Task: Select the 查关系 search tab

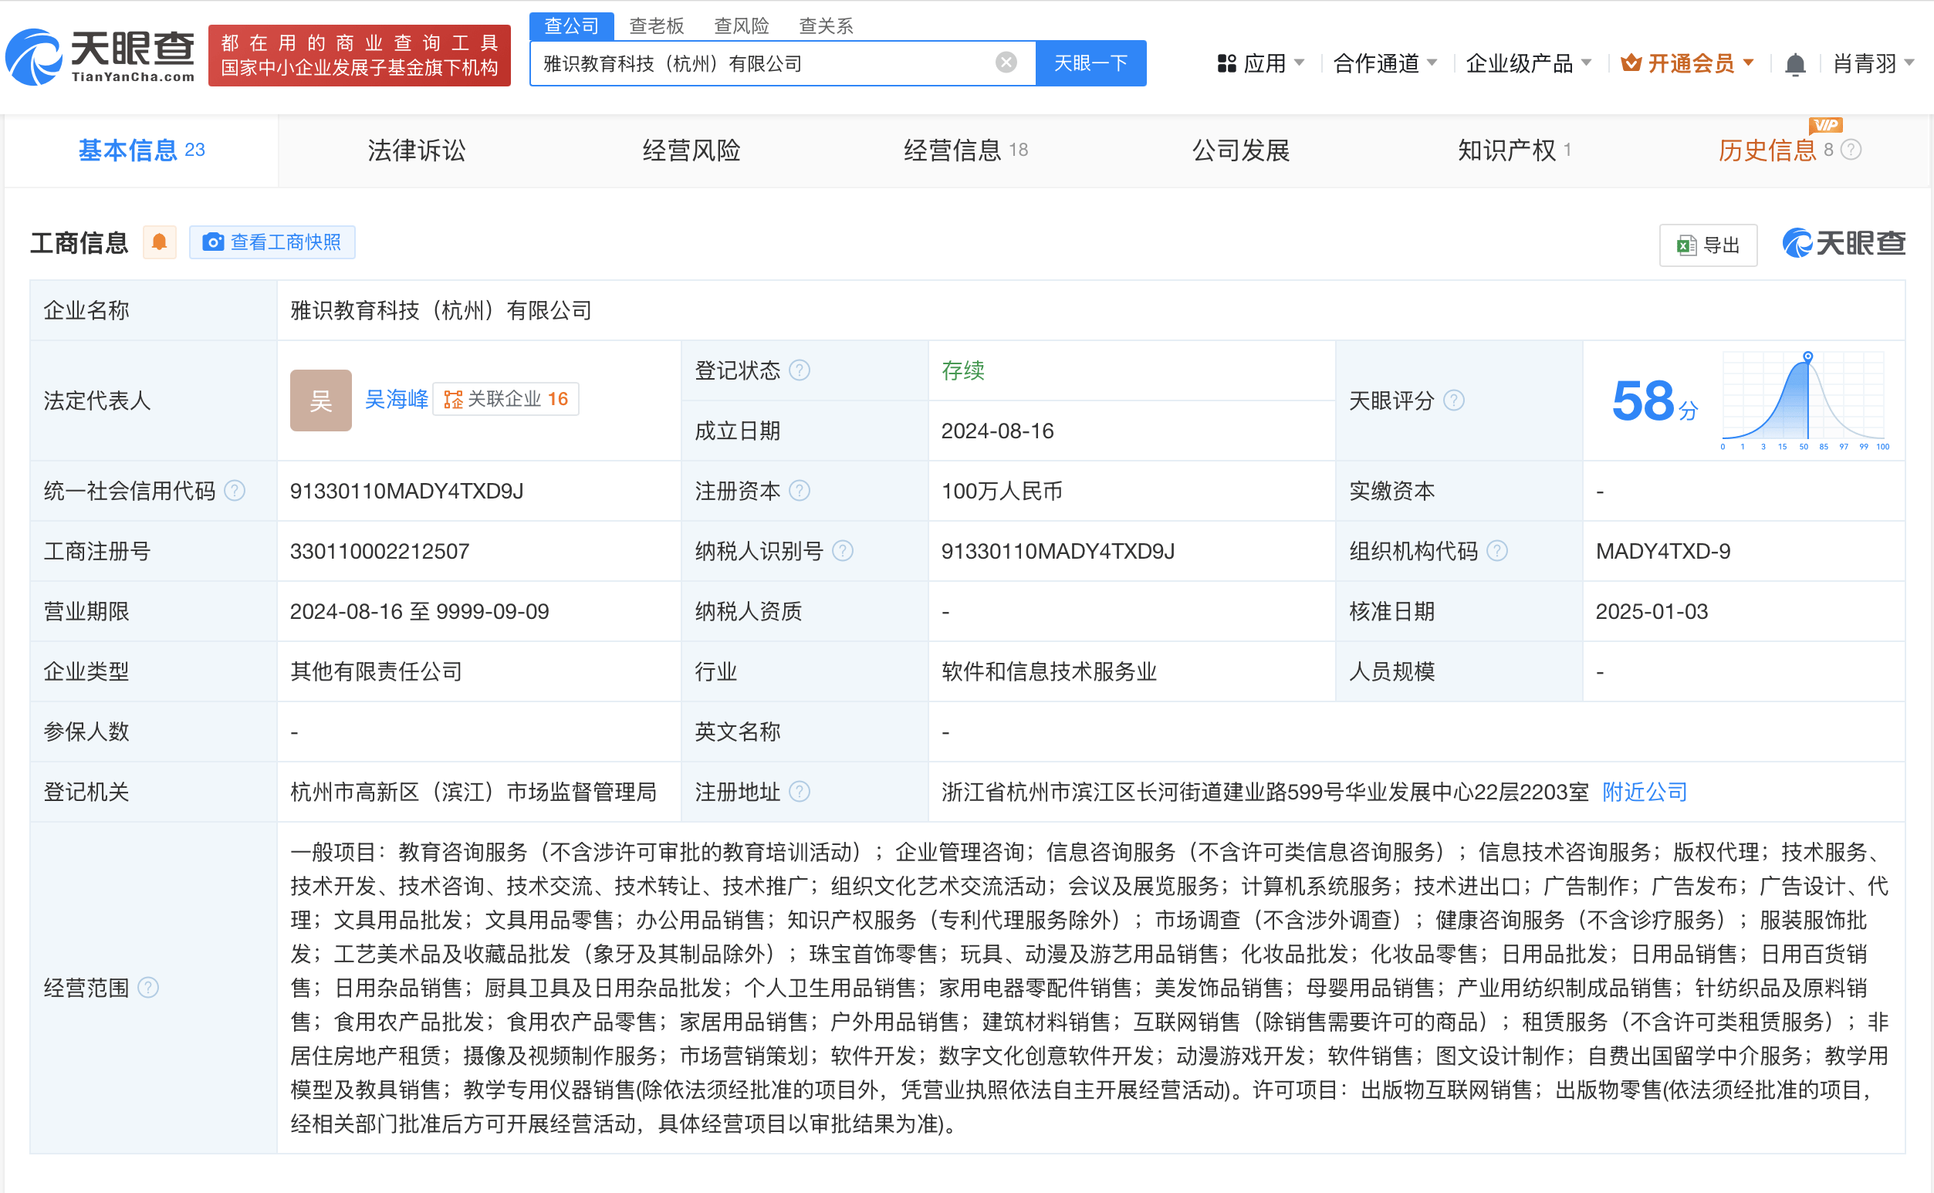Action: tap(826, 26)
